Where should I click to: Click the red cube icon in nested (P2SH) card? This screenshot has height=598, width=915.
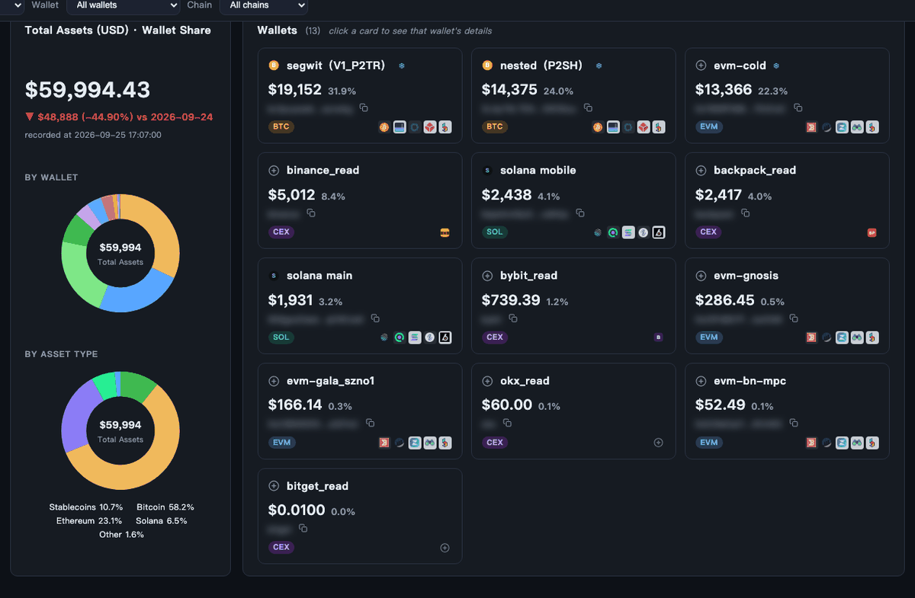pos(644,127)
